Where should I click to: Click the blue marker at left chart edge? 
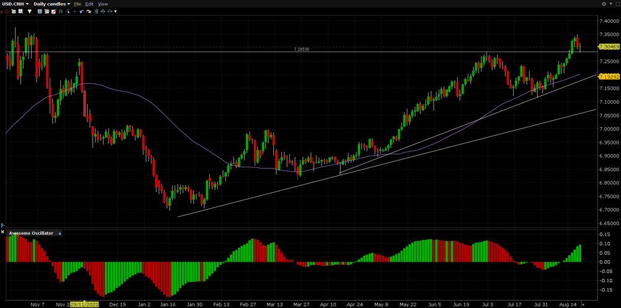point(2,224)
